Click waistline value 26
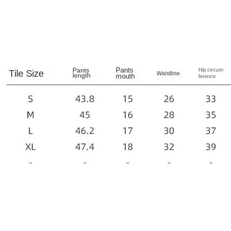The width and height of the screenshot is (231, 231). click(x=169, y=99)
